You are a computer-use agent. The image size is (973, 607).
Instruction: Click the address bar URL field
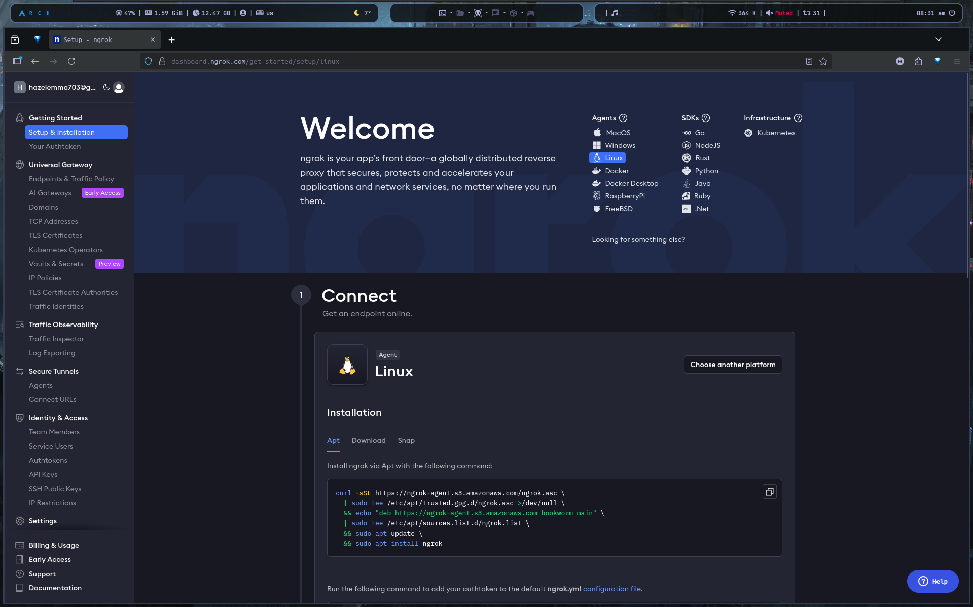(456, 61)
